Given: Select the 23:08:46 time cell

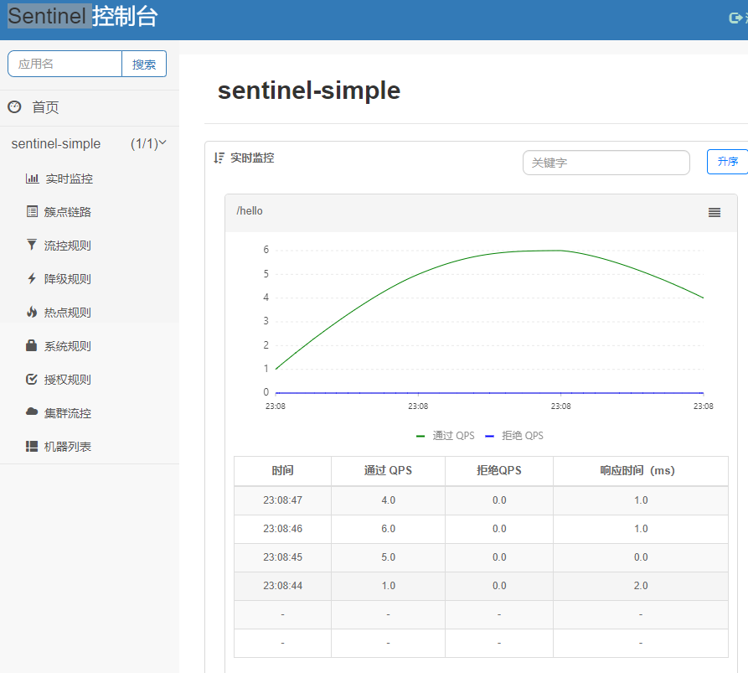Looking at the screenshot, I should 282,529.
